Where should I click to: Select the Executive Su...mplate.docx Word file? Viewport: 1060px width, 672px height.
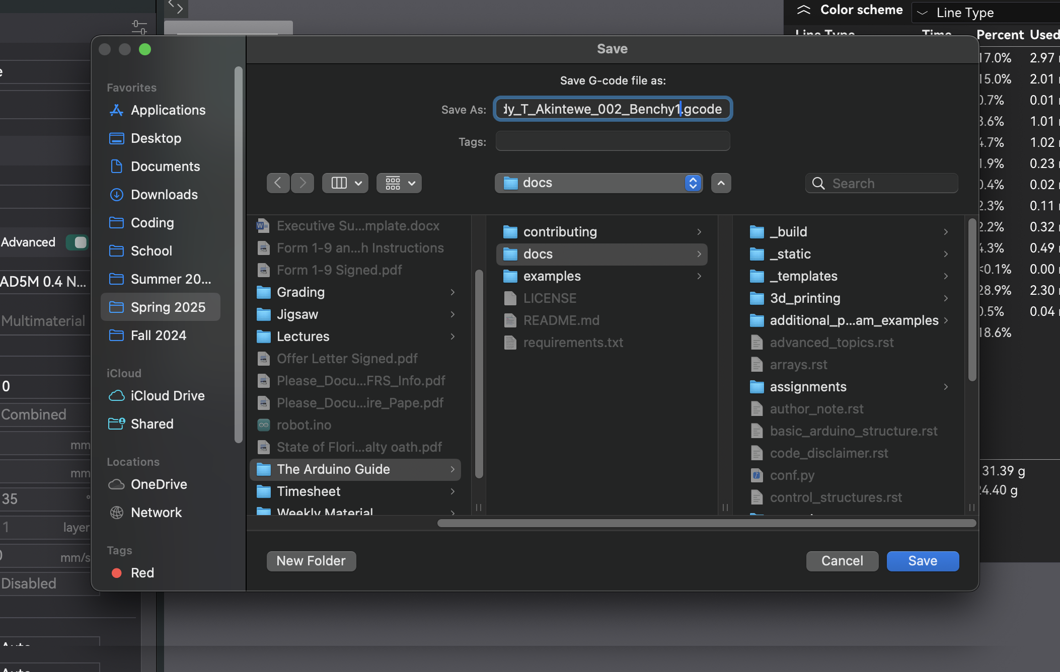click(x=355, y=226)
